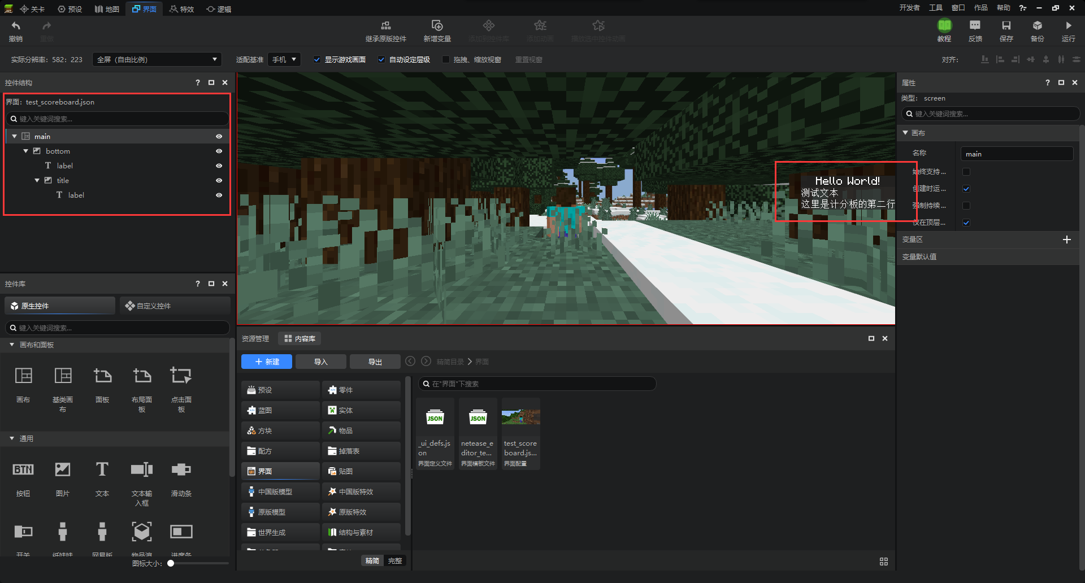The width and height of the screenshot is (1085, 583).
Task: Click the 运行 run play icon
Action: pos(1068,25)
